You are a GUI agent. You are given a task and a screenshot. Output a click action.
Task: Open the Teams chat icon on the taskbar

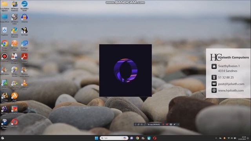tap(132, 138)
